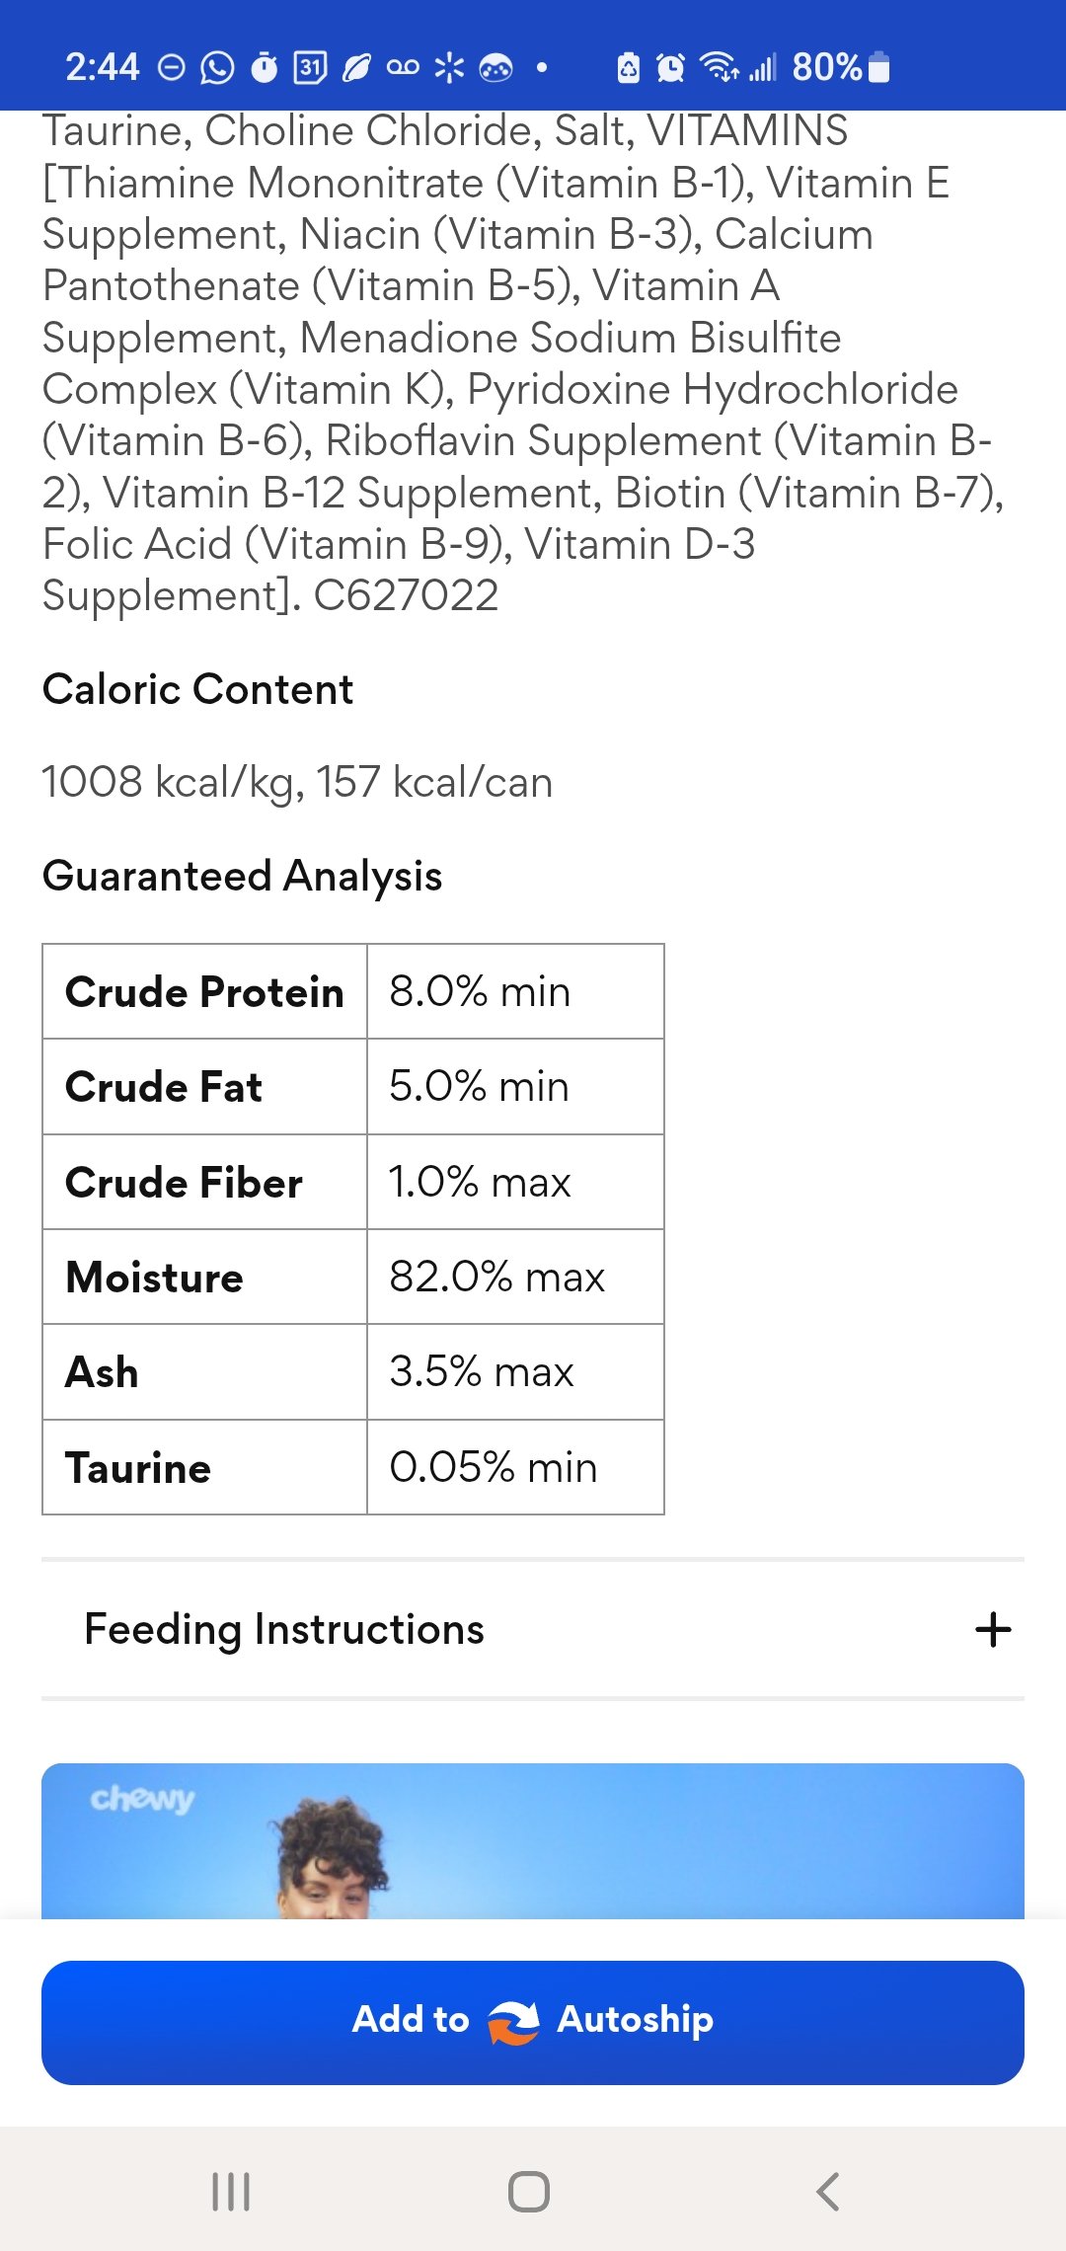Tap the Do Not Disturb status icon

(x=172, y=68)
